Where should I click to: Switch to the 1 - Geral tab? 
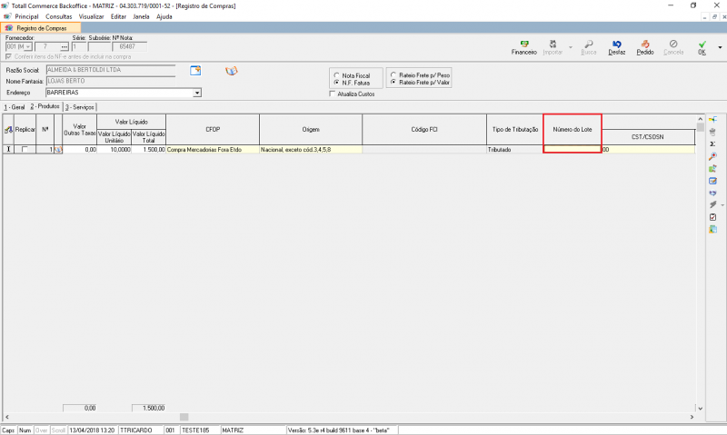pyautogui.click(x=14, y=107)
